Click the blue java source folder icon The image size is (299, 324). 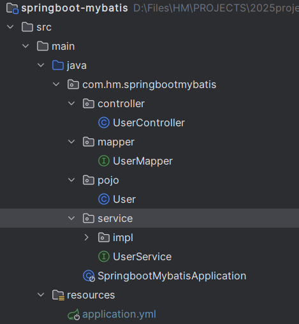click(58, 65)
